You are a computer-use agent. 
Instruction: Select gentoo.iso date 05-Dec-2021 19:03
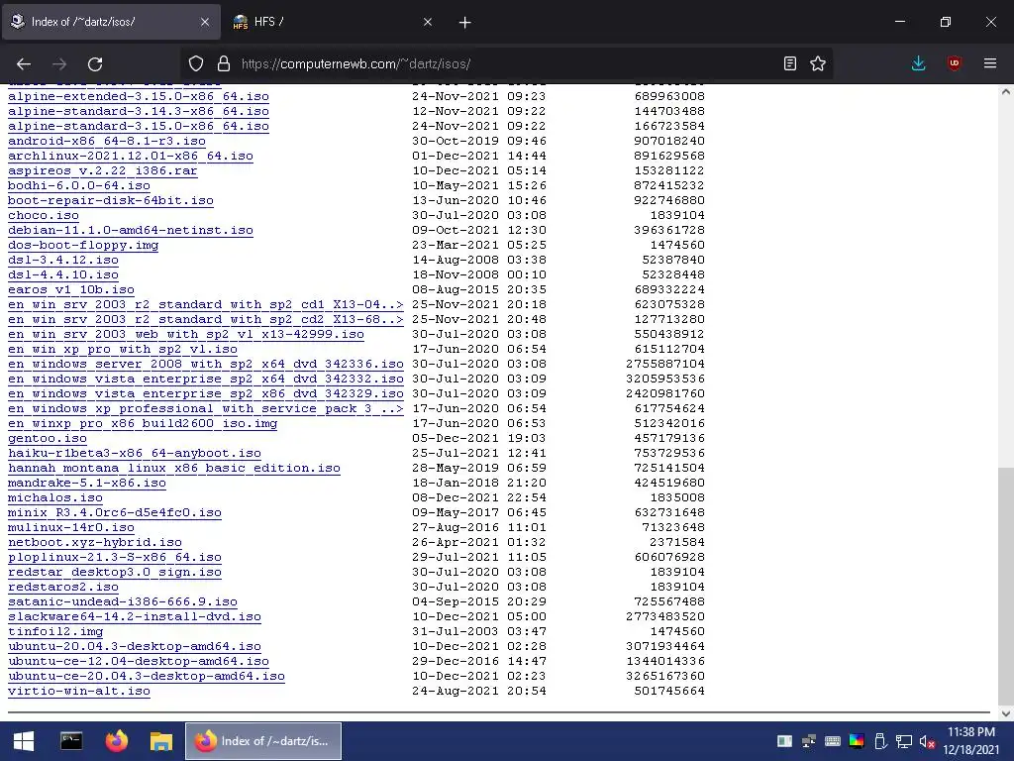pyautogui.click(x=479, y=439)
